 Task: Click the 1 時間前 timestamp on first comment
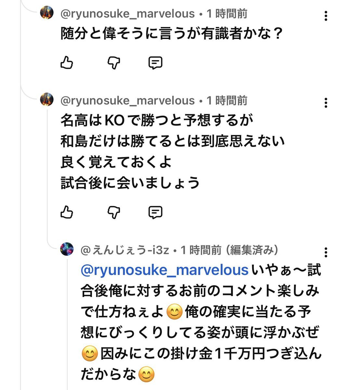tap(227, 14)
